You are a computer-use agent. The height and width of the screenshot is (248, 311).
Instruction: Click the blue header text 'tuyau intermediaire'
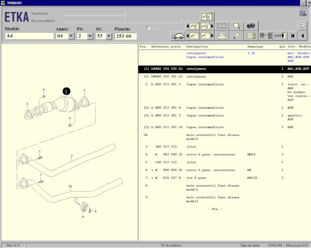(x=205, y=57)
